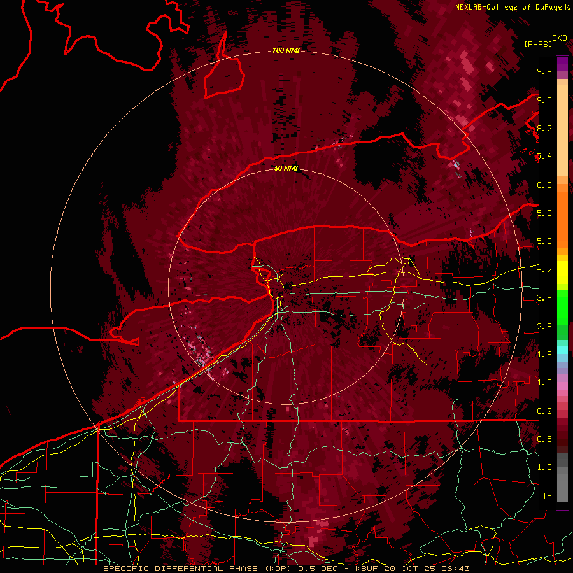Click the 08:43 timestamp
Viewport: 573px width, 573px height.
457,569
